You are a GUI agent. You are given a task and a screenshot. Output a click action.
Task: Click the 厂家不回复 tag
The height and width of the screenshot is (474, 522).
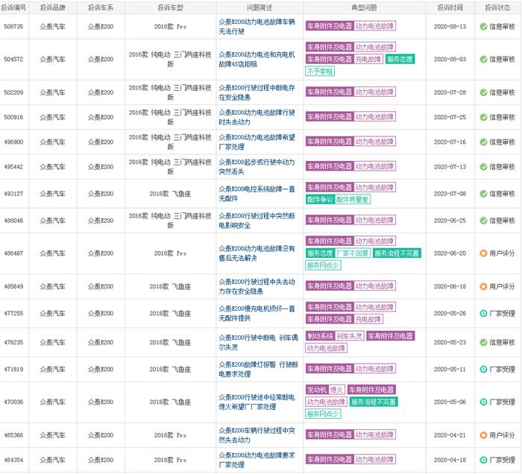click(353, 253)
